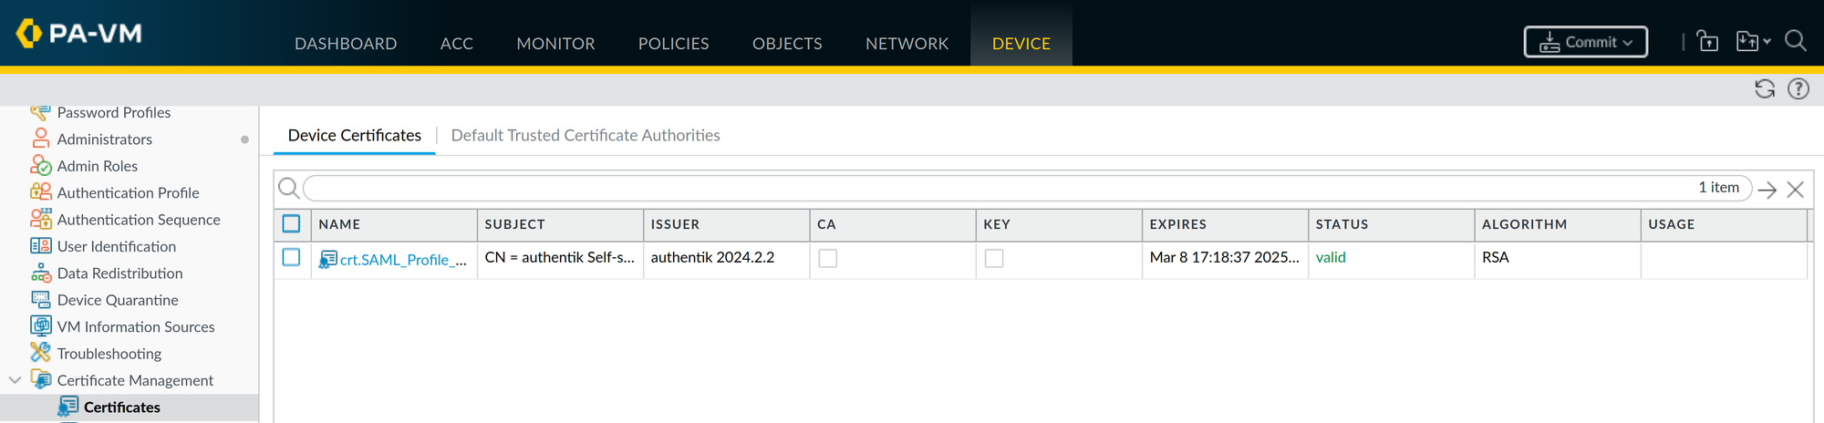The width and height of the screenshot is (1824, 423).
Task: Select Authentication Profile in the sidebar
Action: pos(128,192)
